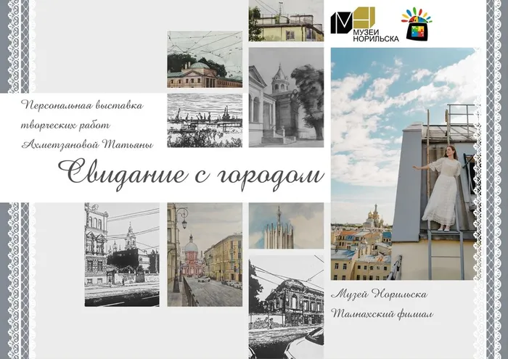Click the caption 'Талнахский филиал'
This screenshot has height=359, width=508.
pos(382,313)
